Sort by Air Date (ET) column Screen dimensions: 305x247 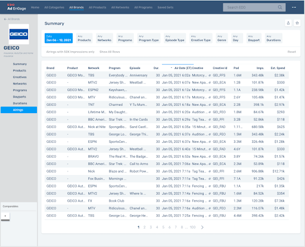(183, 68)
